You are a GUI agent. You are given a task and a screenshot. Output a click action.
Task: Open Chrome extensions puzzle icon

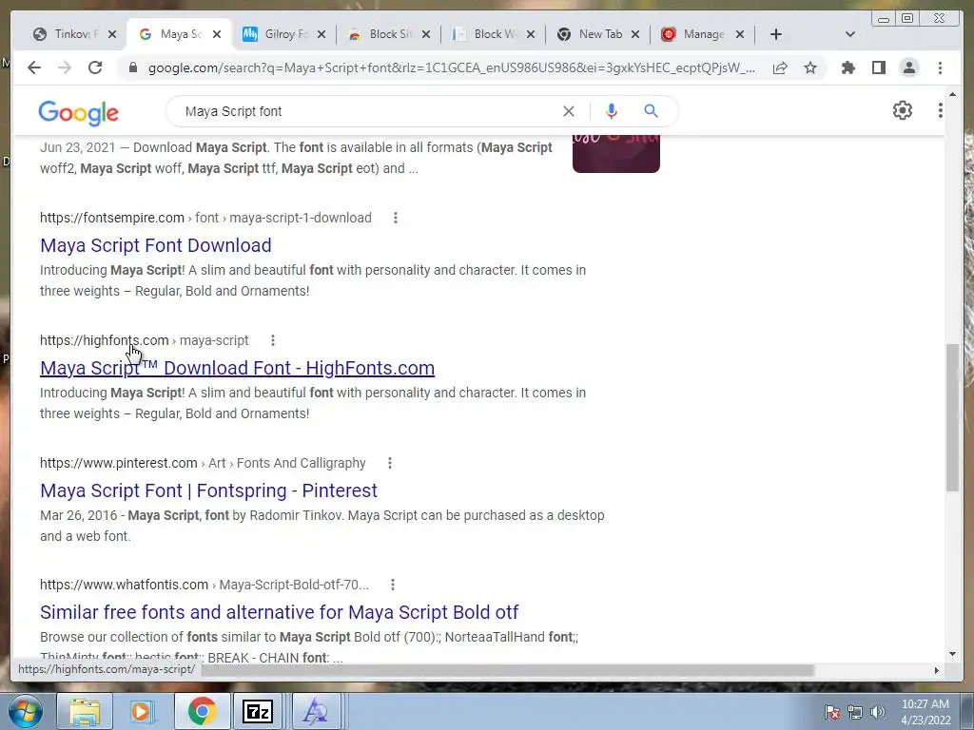(x=847, y=67)
